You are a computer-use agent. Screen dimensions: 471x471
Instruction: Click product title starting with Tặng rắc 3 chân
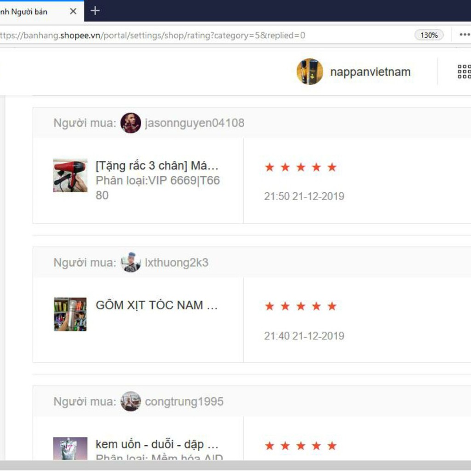(157, 166)
